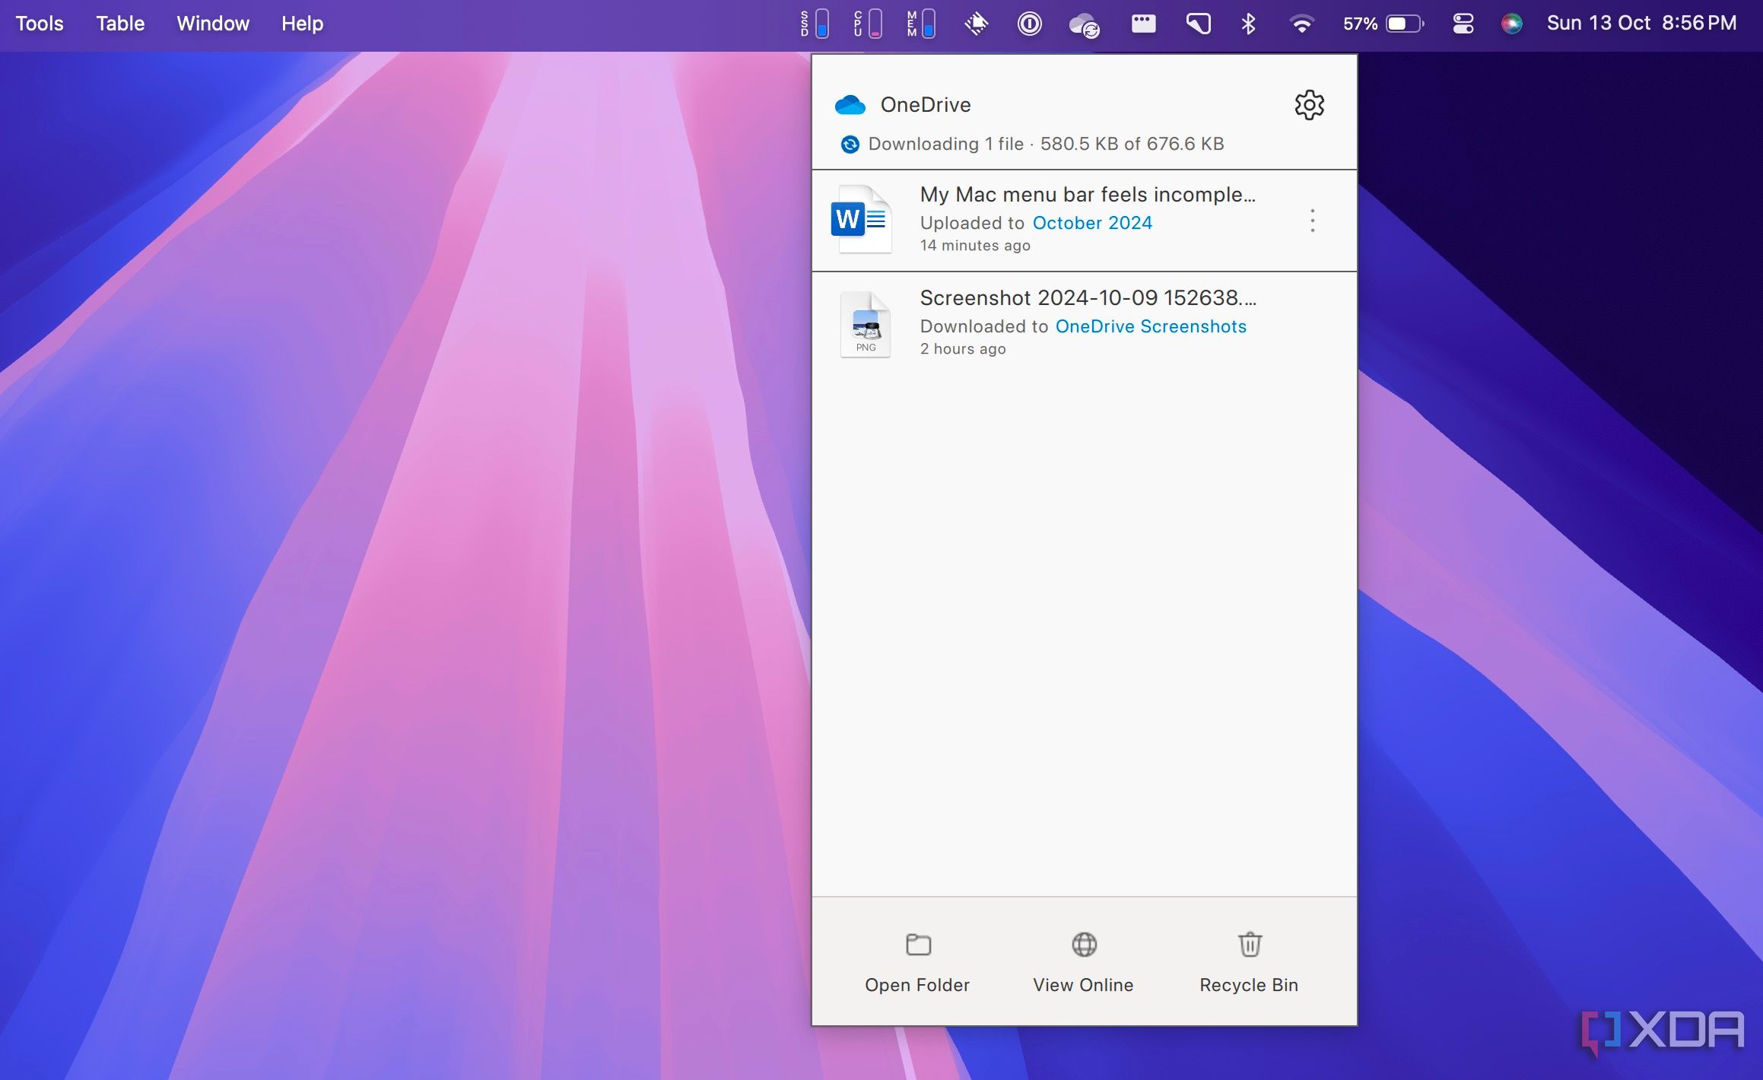Select 'My Mac menu bar feels incomple…' file name

[x=1088, y=195]
